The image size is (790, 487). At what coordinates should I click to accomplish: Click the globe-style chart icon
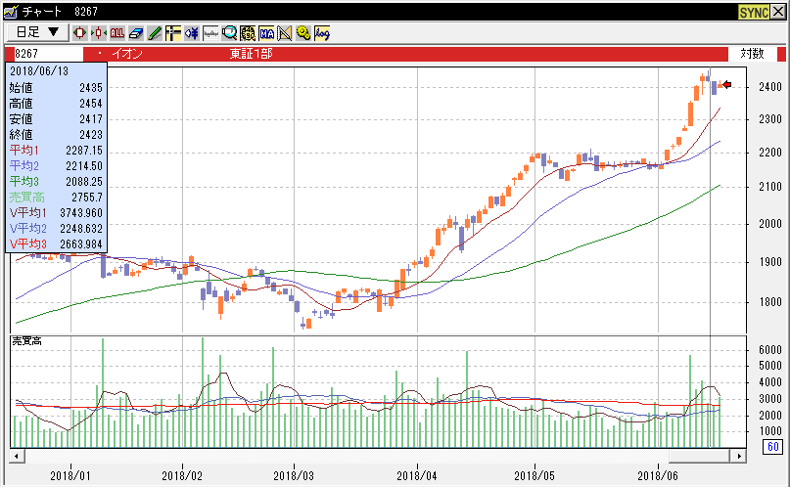point(248,32)
